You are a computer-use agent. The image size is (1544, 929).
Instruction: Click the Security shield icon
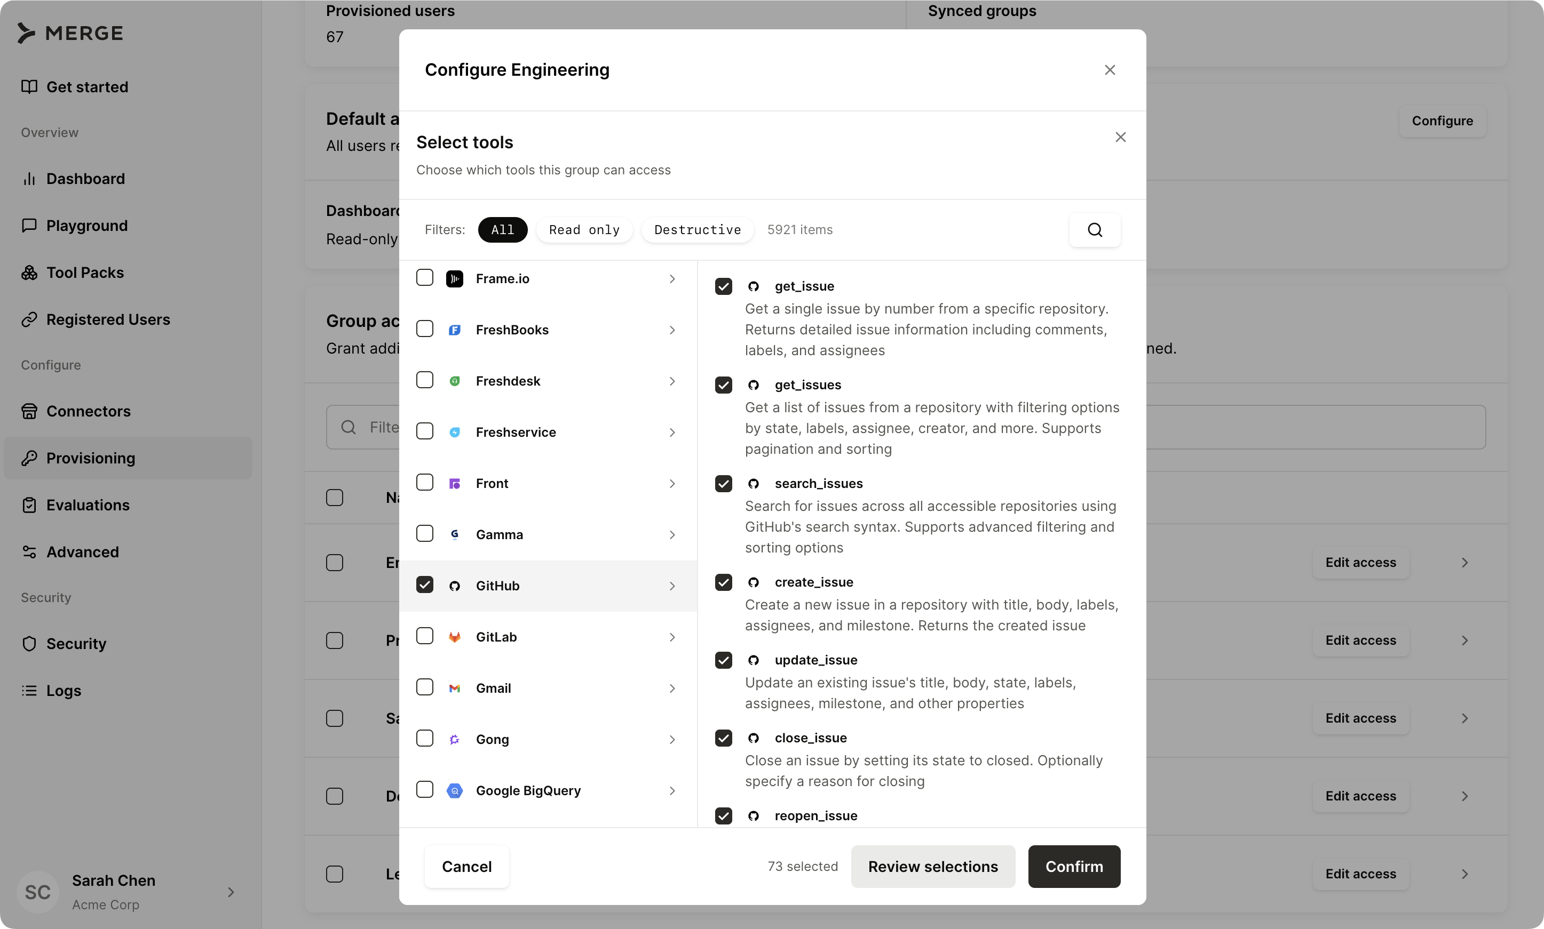29,644
